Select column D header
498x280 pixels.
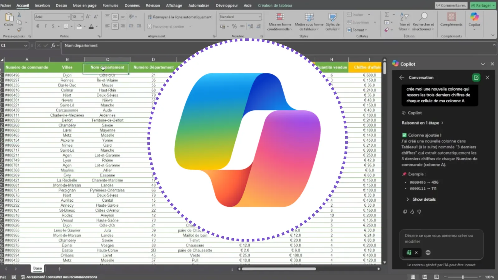(153, 59)
